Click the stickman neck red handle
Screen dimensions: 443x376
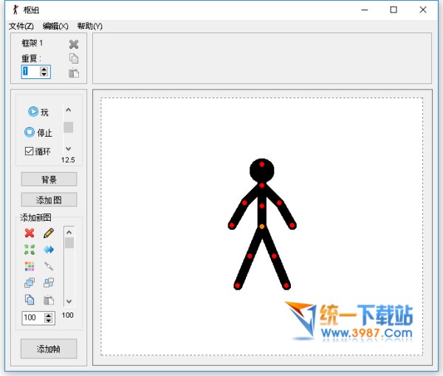click(x=262, y=185)
